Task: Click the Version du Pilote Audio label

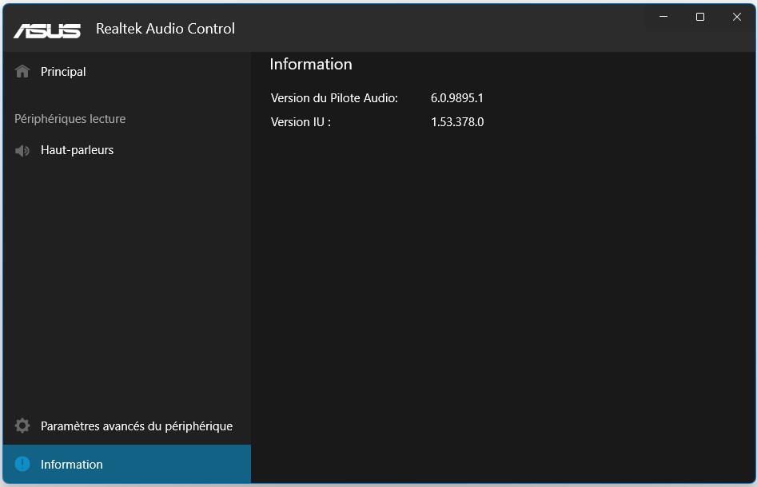Action: click(x=334, y=98)
